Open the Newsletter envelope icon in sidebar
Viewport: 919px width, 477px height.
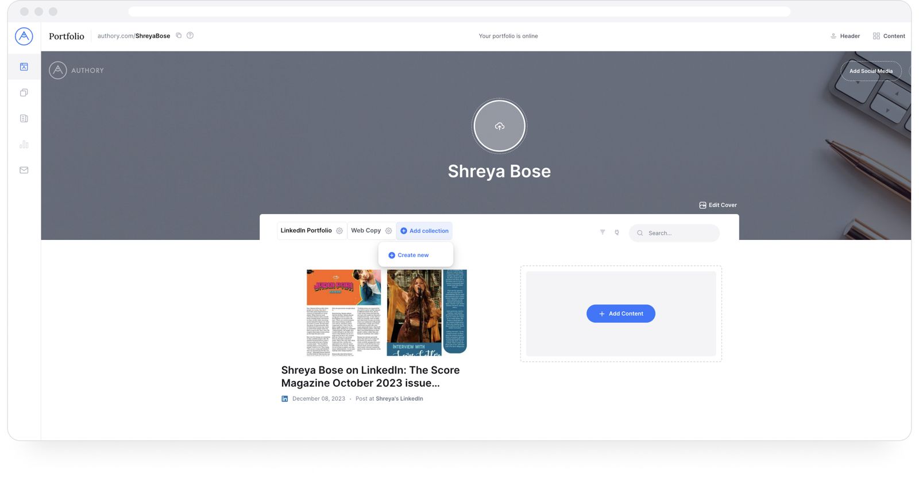[x=24, y=170]
